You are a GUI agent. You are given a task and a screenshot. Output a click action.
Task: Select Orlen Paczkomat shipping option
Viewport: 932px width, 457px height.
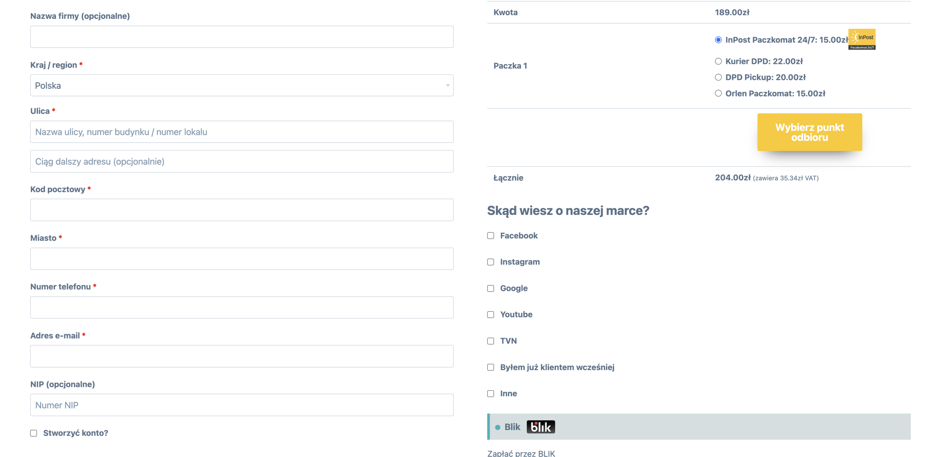tap(718, 93)
